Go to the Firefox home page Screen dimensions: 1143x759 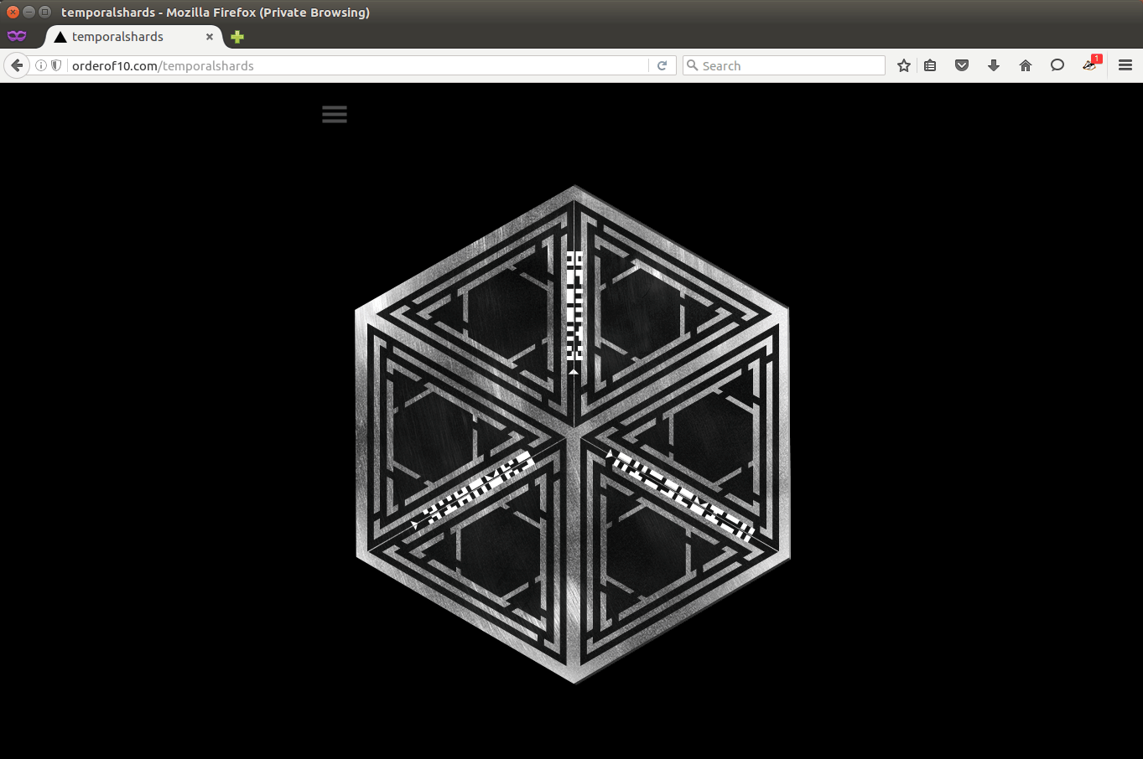tap(1026, 65)
